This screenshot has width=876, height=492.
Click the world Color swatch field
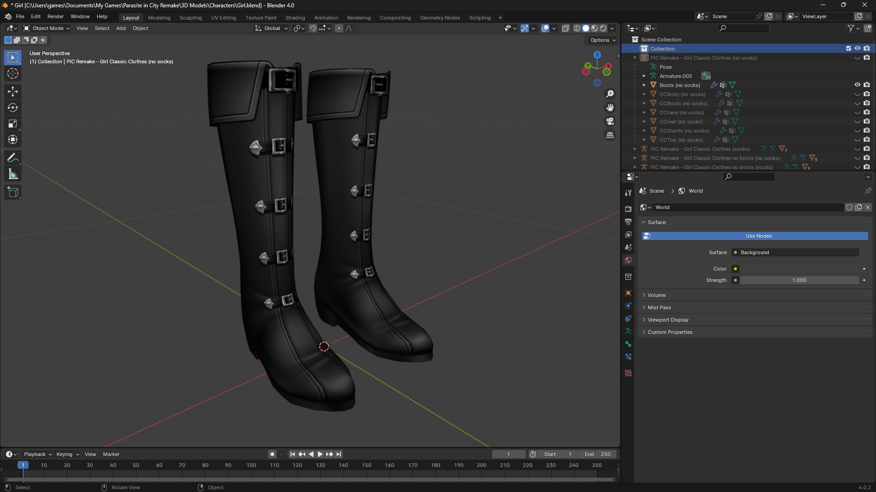pos(799,269)
